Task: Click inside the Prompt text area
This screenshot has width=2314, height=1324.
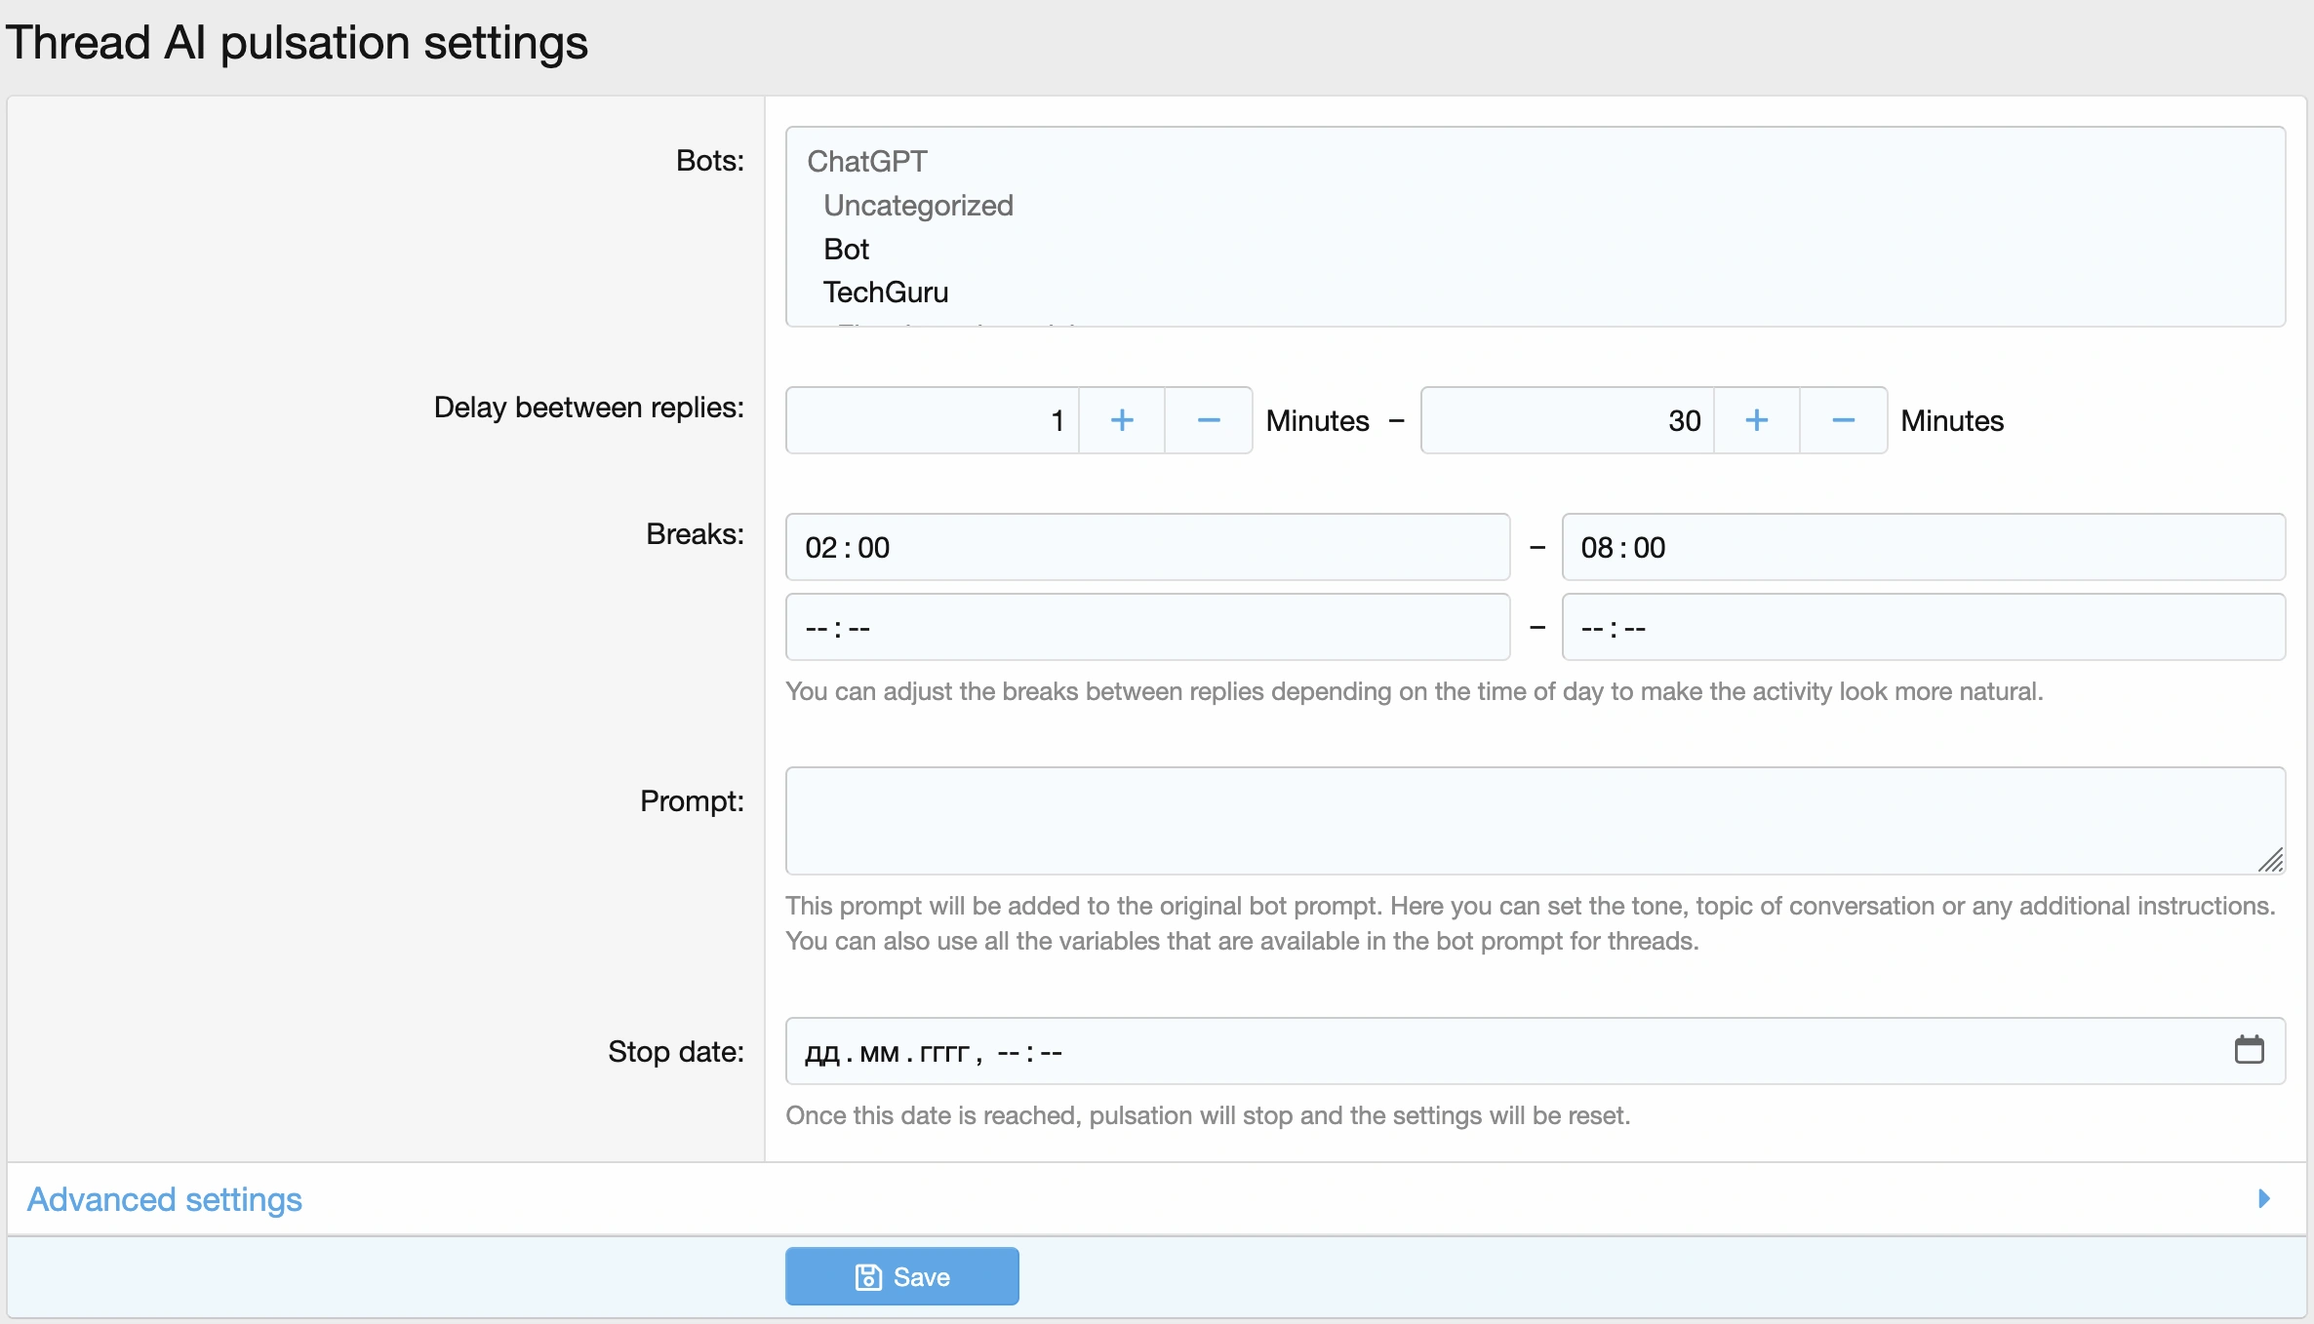Action: click(1536, 821)
